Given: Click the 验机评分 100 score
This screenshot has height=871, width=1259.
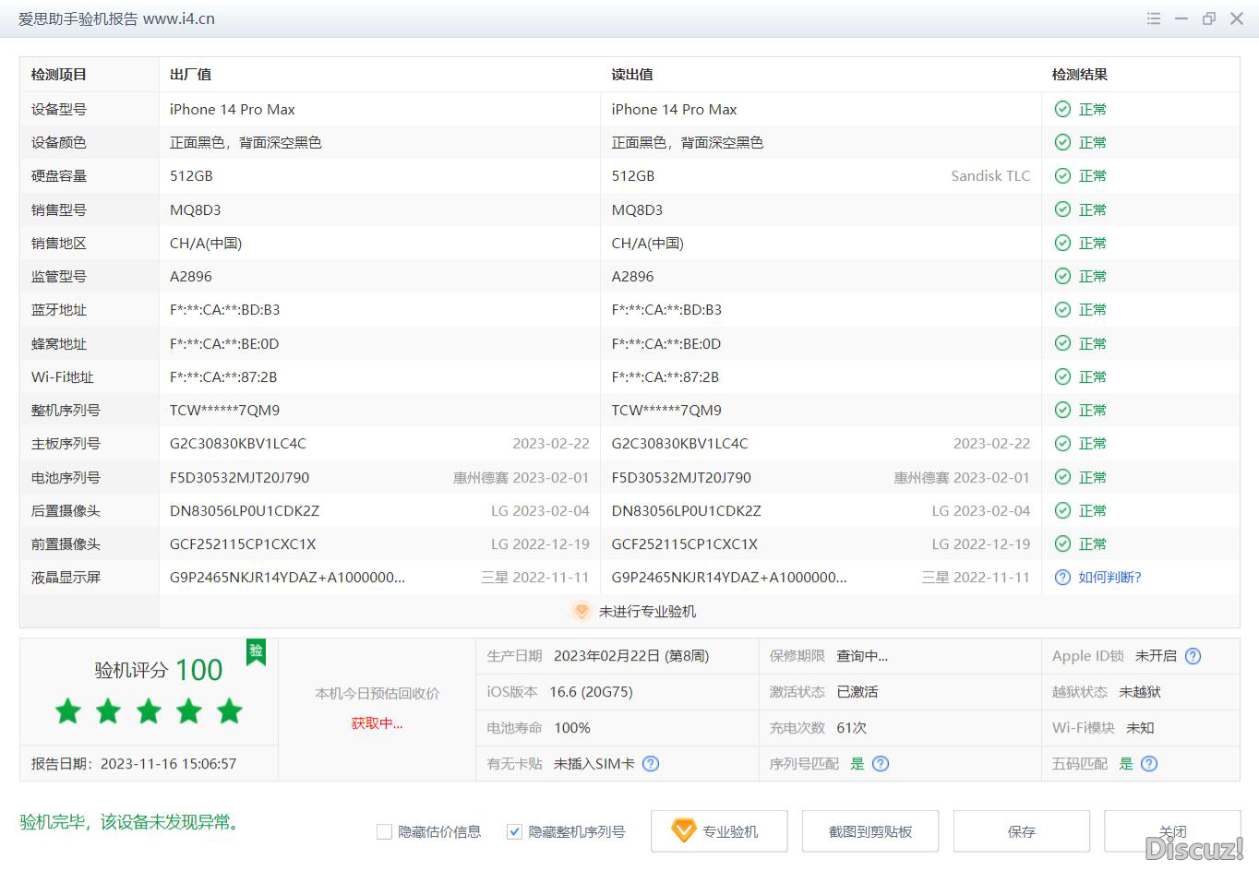Looking at the screenshot, I should click(158, 670).
